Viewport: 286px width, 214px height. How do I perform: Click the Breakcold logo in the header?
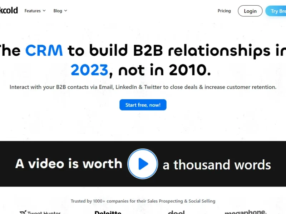coord(9,10)
